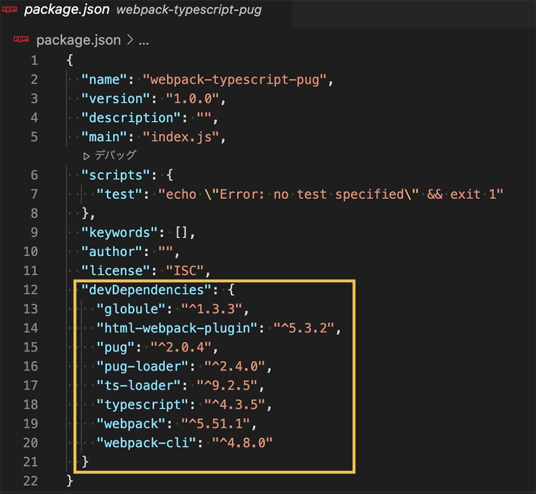Click line number 6 in the gutter
Viewport: 536px width, 494px height.
pyautogui.click(x=34, y=175)
